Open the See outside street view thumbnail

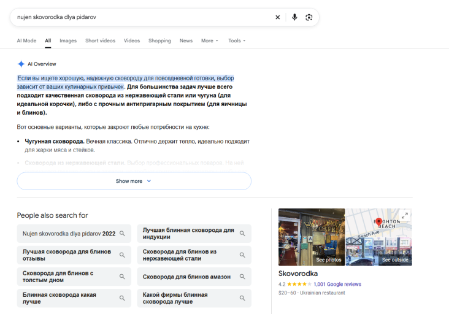(379, 251)
